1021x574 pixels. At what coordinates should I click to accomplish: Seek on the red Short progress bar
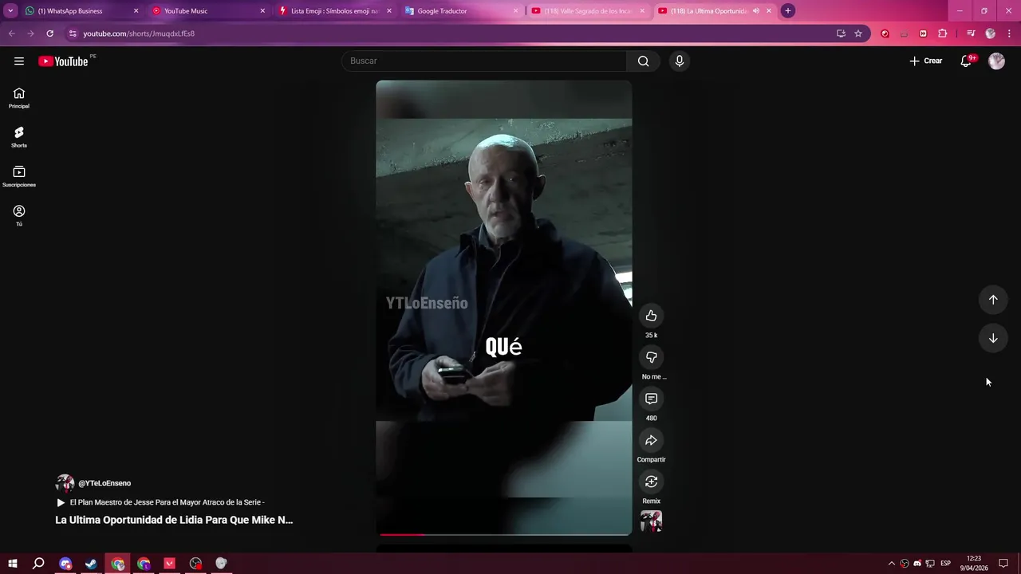pyautogui.click(x=504, y=534)
